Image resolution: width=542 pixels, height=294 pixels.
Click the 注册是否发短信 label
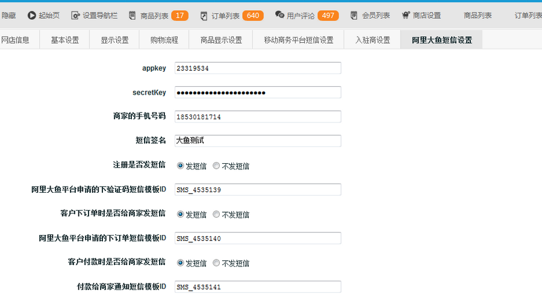pyautogui.click(x=139, y=164)
